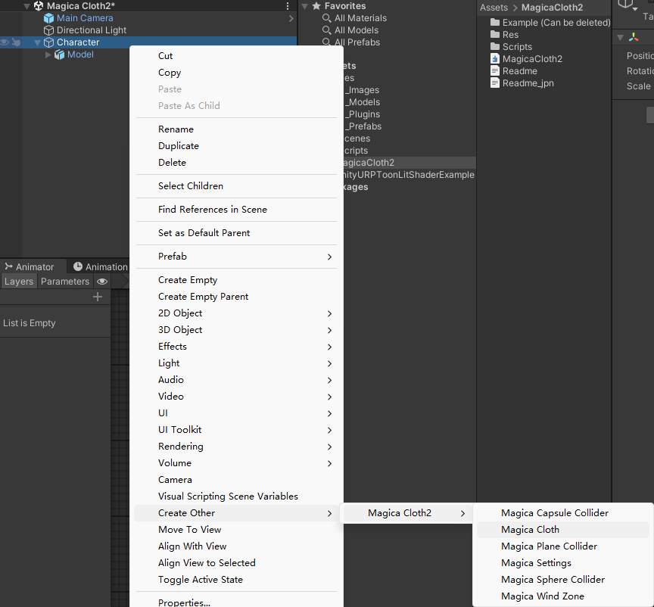Add a parameter with the plus icon
Image resolution: width=654 pixels, height=607 pixels.
98,297
